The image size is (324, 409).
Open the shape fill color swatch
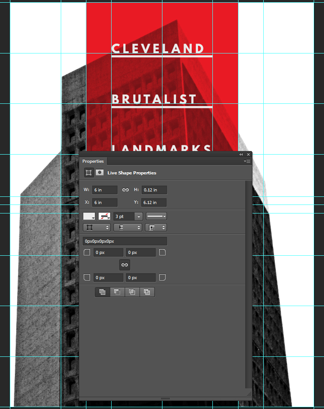coord(89,216)
